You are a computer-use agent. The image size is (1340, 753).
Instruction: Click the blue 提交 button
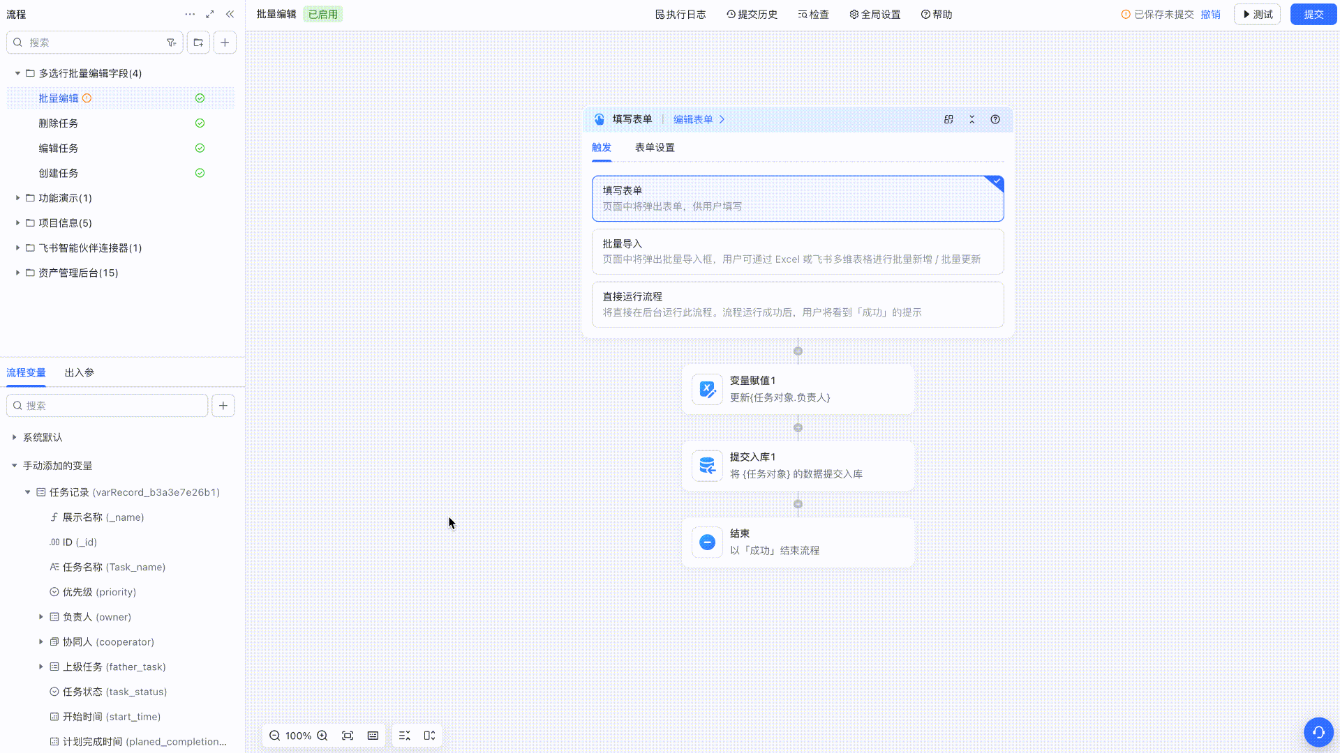[x=1313, y=15]
